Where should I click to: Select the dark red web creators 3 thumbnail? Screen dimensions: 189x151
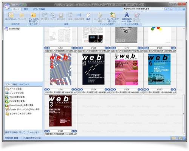pyautogui.click(x=60, y=111)
